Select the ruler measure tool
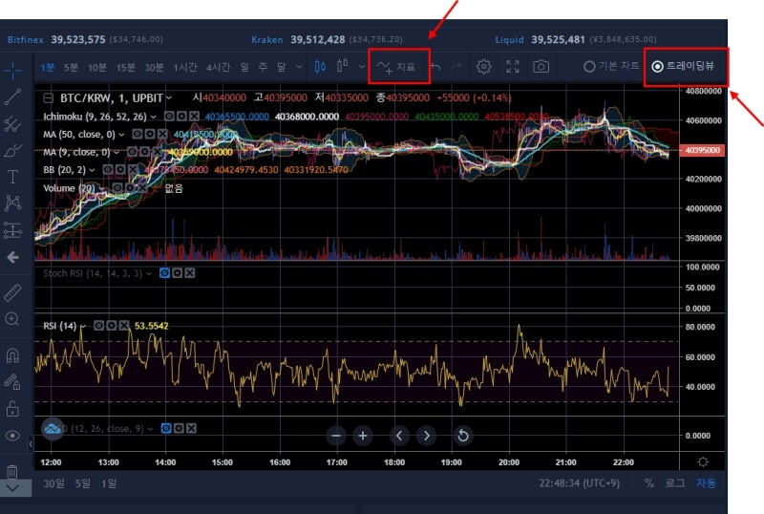The height and width of the screenshot is (514, 764). pos(12,292)
